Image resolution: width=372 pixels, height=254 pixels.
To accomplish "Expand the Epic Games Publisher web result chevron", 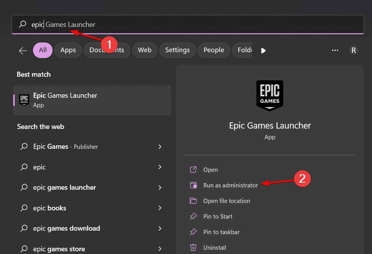I will 160,147.
